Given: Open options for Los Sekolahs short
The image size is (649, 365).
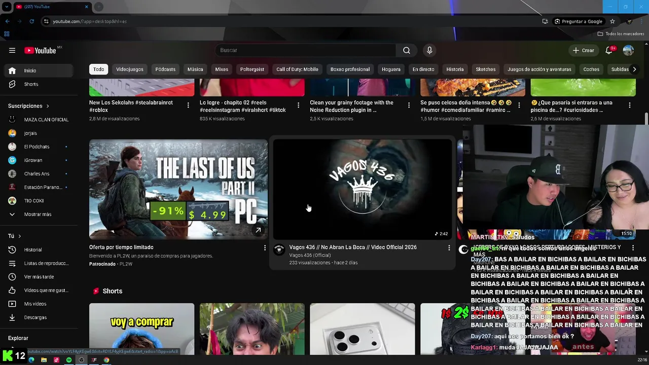Looking at the screenshot, I should [x=188, y=105].
